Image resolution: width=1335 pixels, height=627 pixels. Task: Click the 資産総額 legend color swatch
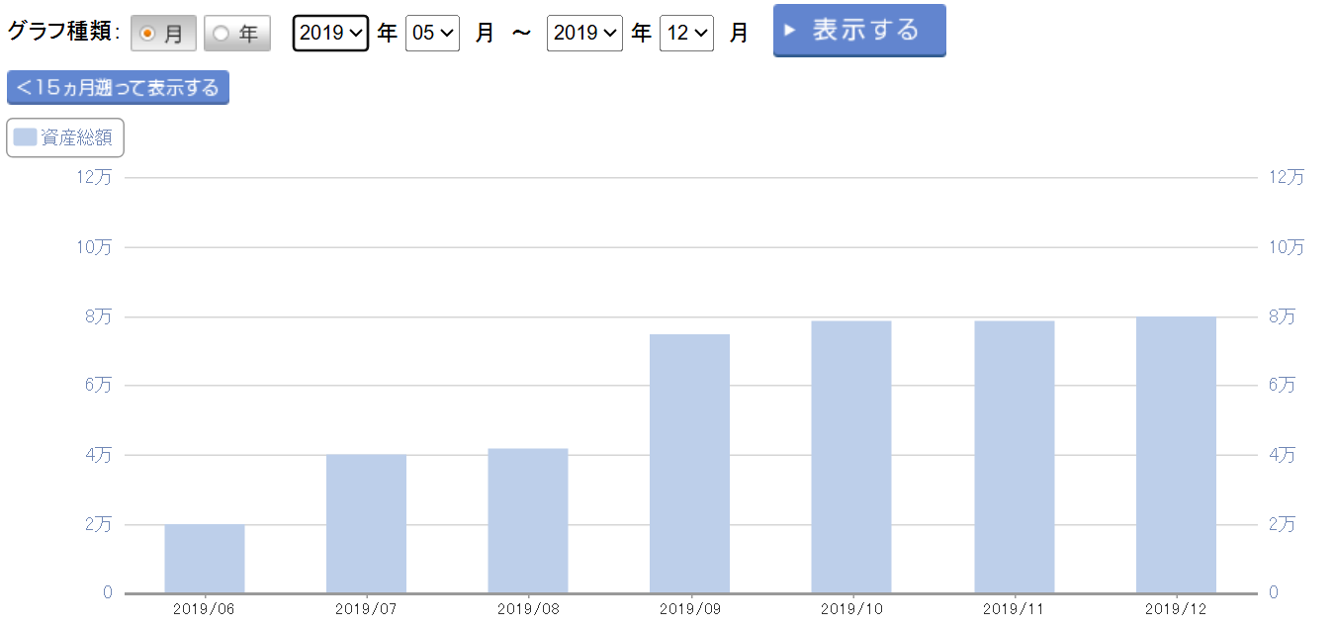pos(26,137)
